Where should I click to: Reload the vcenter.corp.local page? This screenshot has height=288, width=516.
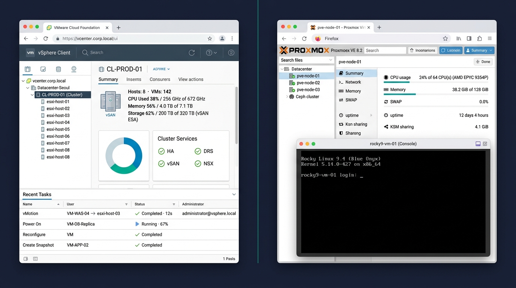[46, 39]
